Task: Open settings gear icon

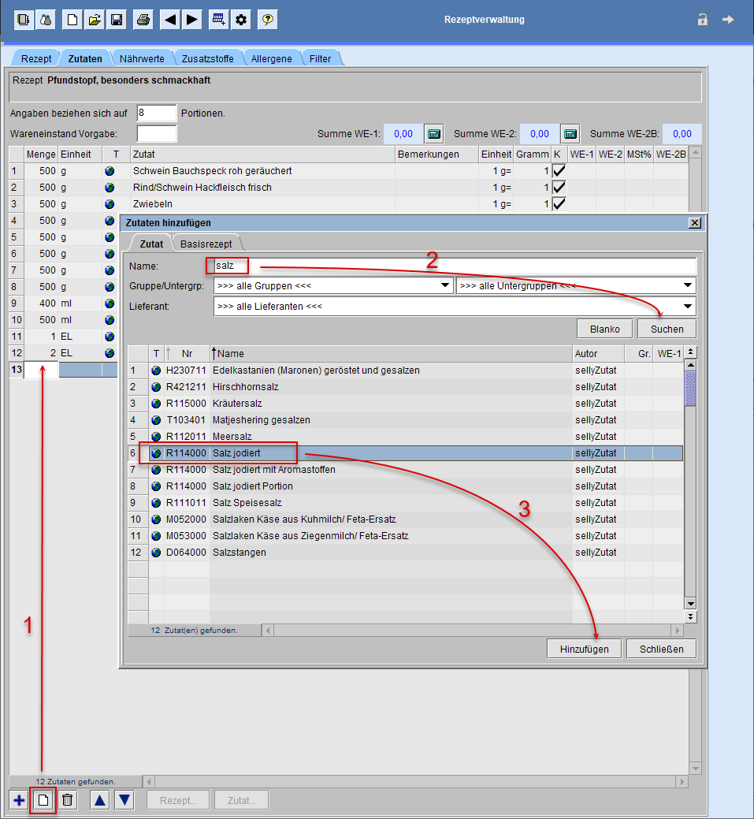Action: click(241, 20)
